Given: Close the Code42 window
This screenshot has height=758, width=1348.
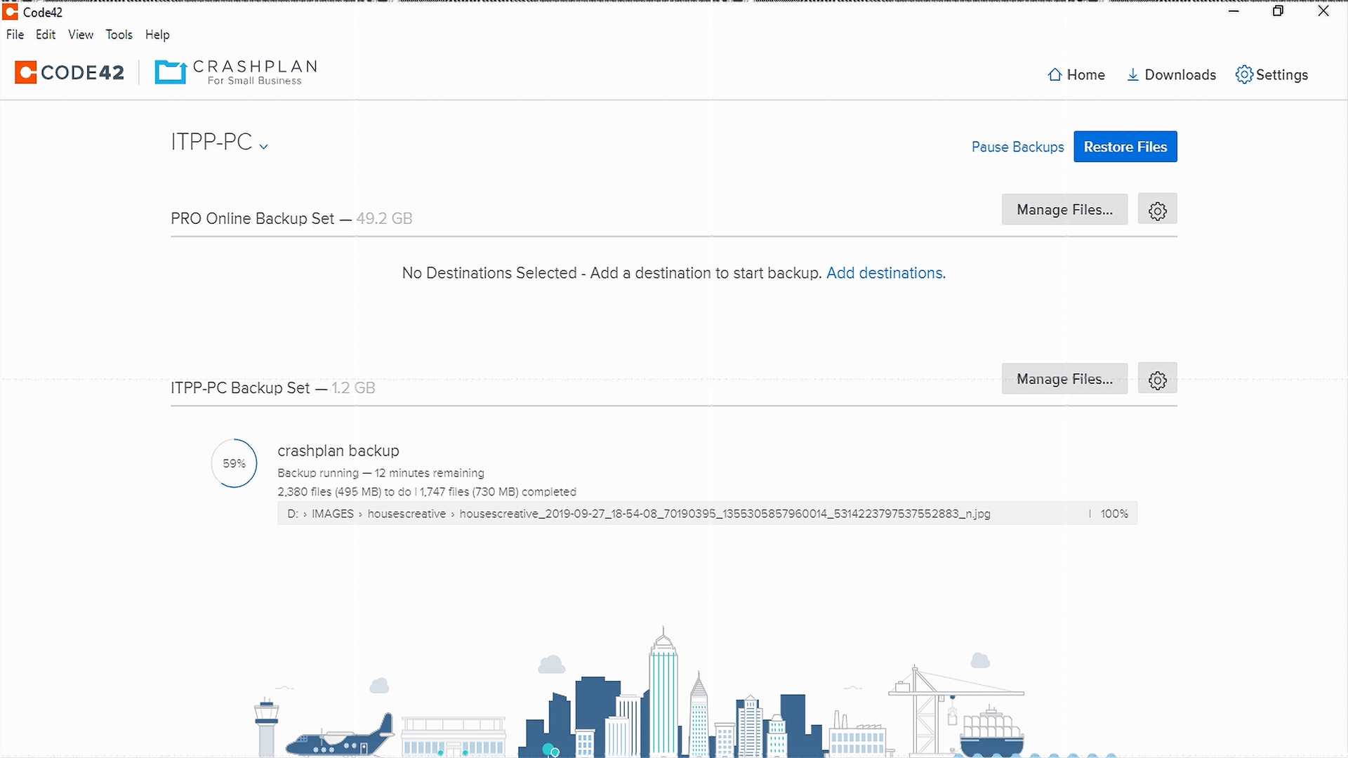Looking at the screenshot, I should click(x=1323, y=11).
